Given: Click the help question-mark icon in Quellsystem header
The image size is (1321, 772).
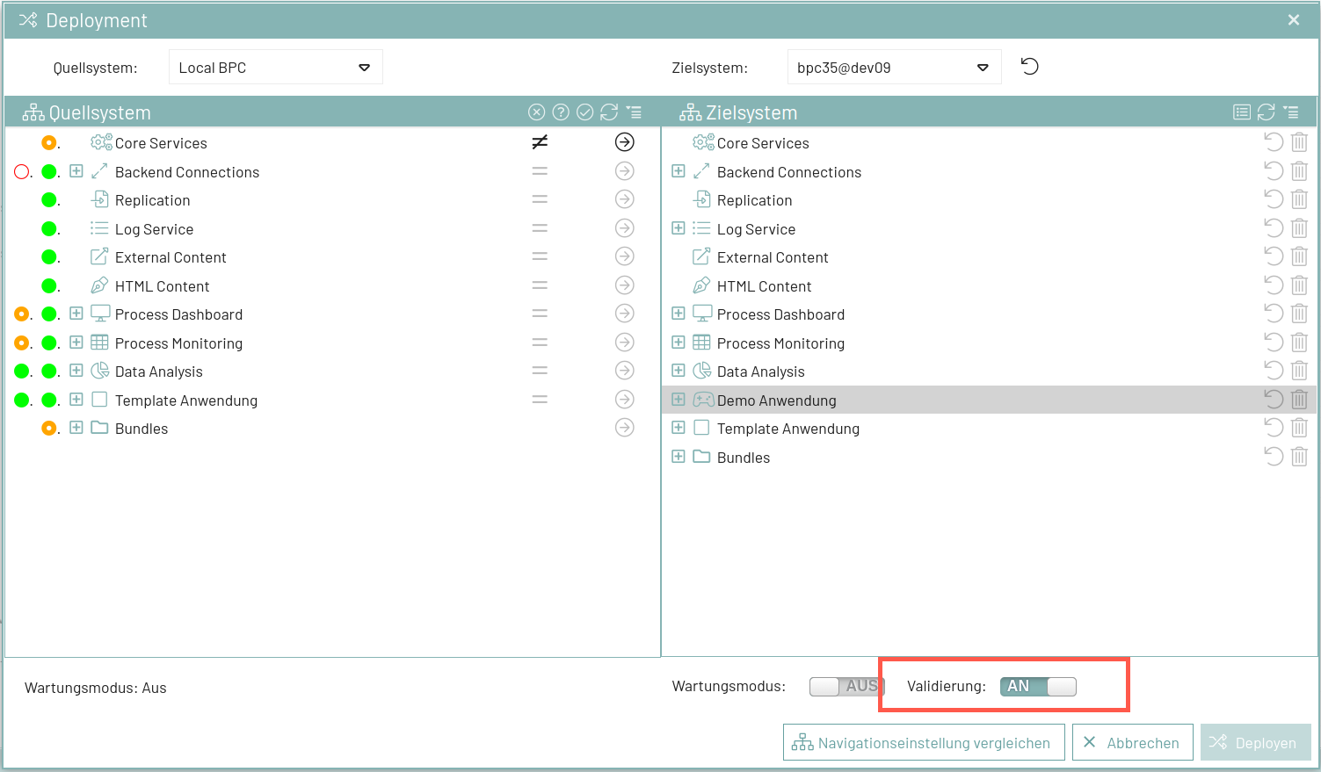Looking at the screenshot, I should point(561,112).
